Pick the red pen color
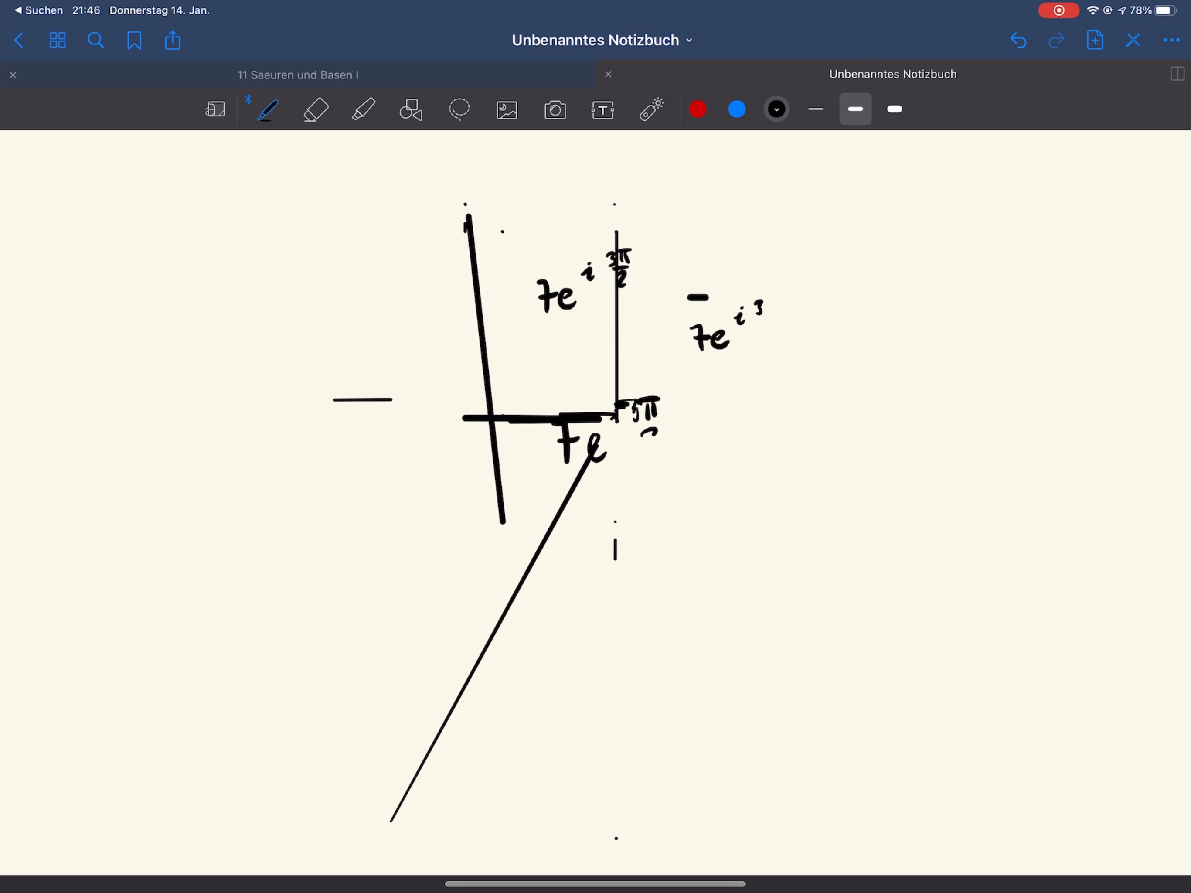 pos(698,109)
